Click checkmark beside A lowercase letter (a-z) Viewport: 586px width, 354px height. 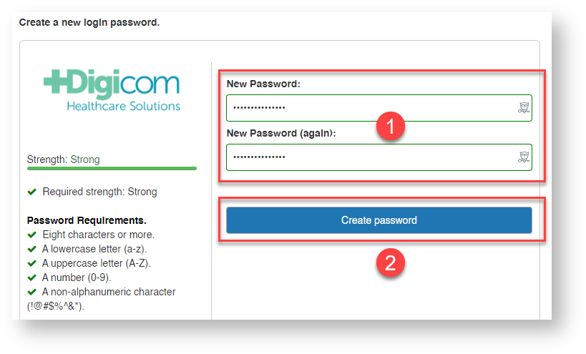32,249
